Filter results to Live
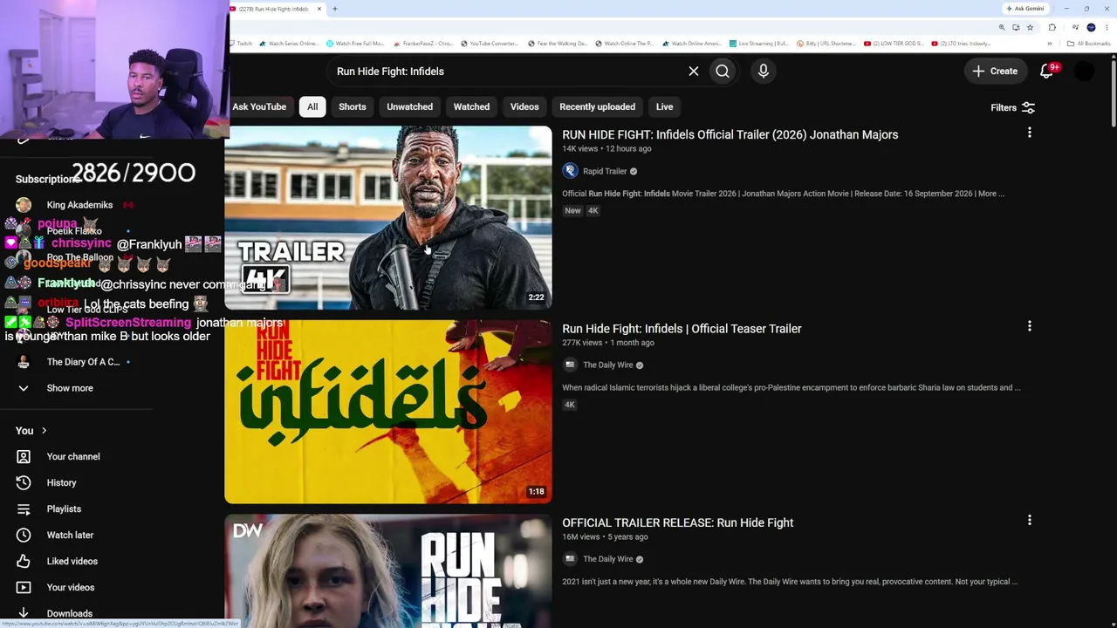The image size is (1117, 628). coord(665,106)
